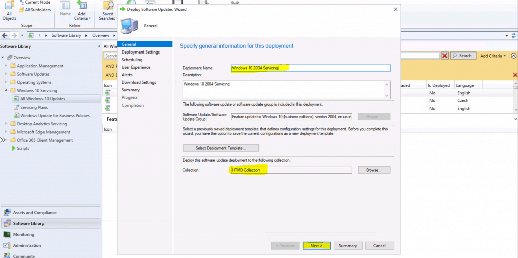Collapse the search criteria chevron
This screenshot has height=258, width=518.
tap(514, 56)
